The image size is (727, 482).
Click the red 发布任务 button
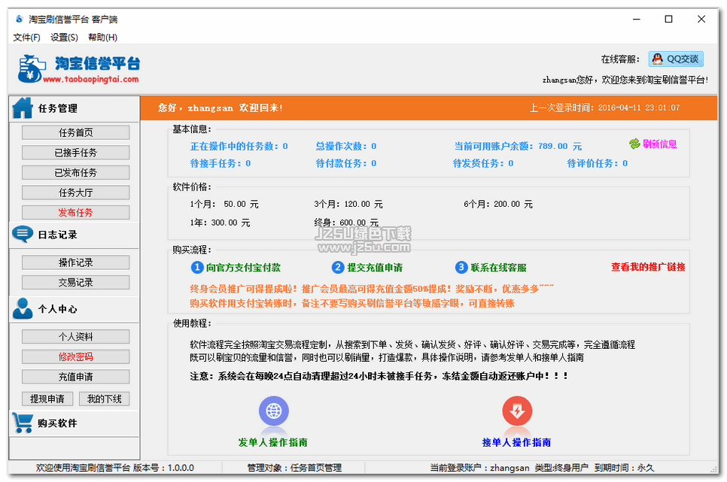click(x=75, y=212)
